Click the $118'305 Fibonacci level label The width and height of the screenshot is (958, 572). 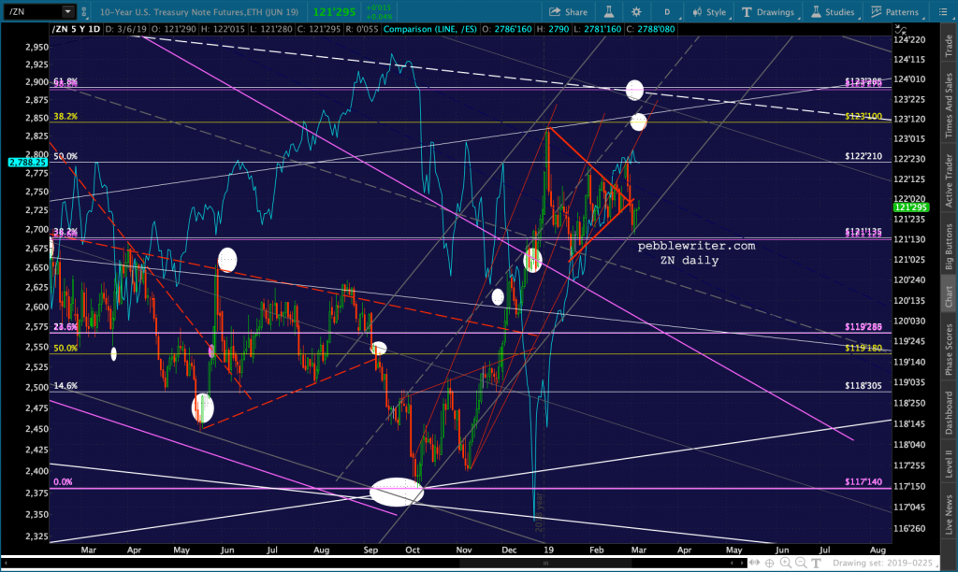pos(864,386)
